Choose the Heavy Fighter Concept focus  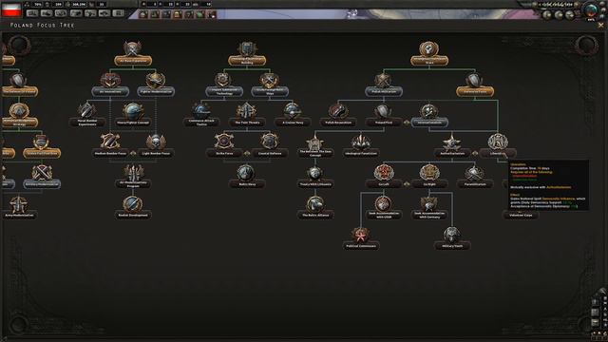133,115
